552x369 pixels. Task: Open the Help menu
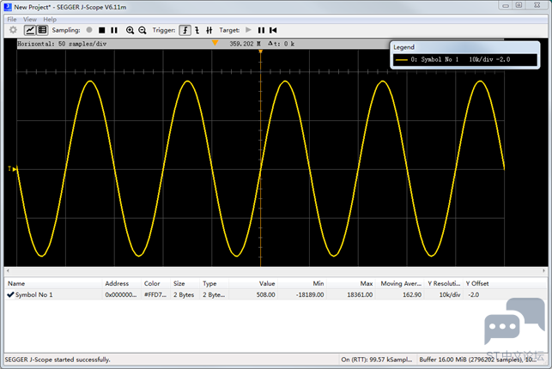pos(50,20)
